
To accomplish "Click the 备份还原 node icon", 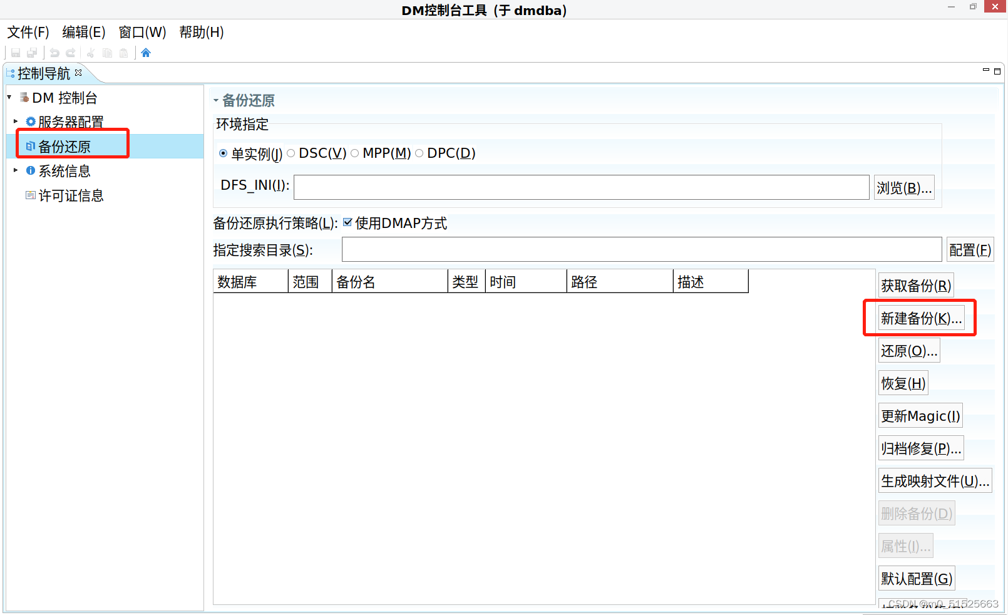I will click(31, 146).
